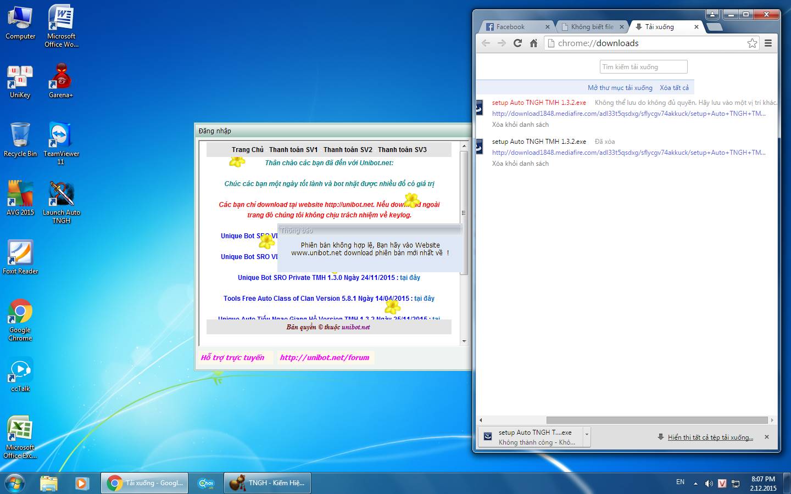Image resolution: width=791 pixels, height=494 pixels.
Task: Click Trang Chủ in Đăng nhập window
Action: coord(248,149)
